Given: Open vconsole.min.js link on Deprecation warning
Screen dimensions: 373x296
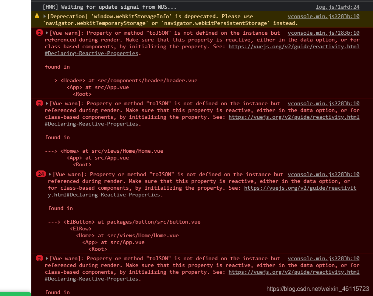Looking at the screenshot, I should [x=323, y=16].
